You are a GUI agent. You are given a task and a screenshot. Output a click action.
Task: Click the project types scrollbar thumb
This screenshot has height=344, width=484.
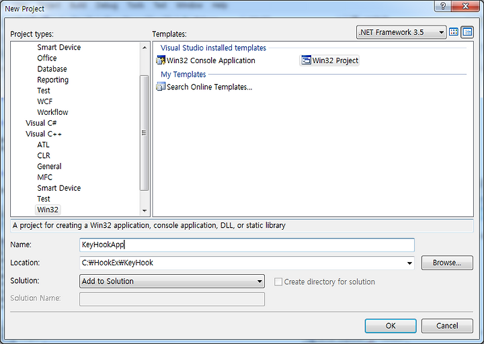pos(144,133)
